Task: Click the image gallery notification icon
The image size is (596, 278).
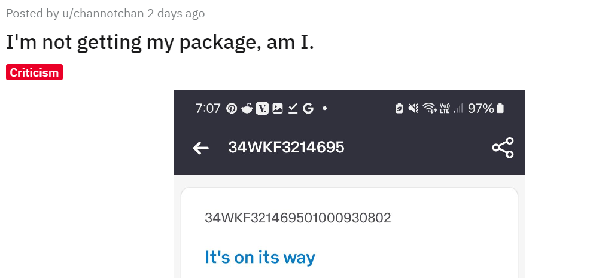Action: (x=278, y=109)
